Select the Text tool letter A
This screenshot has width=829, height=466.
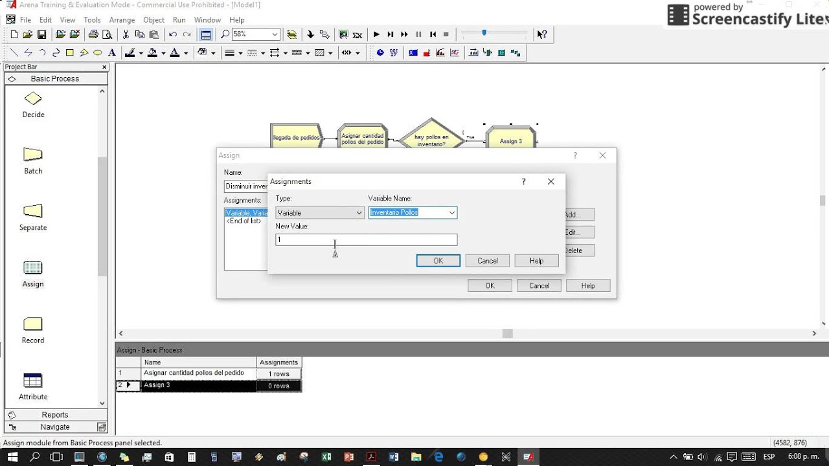coord(112,53)
